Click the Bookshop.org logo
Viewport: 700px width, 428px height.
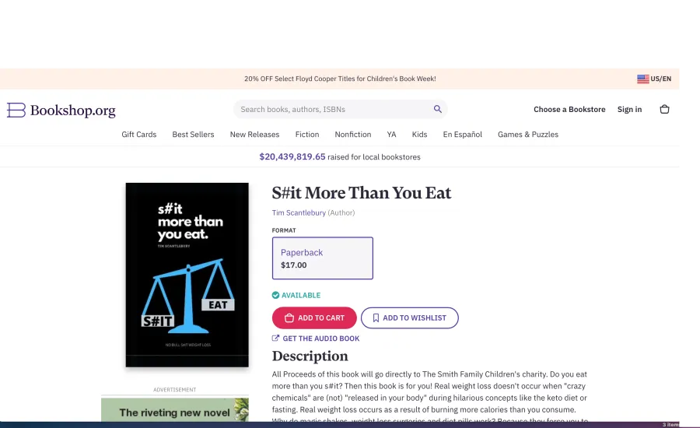pos(61,110)
